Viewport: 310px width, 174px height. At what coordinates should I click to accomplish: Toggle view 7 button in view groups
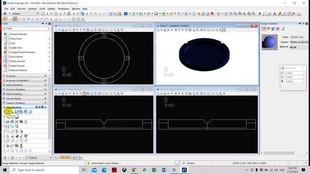[78, 158]
